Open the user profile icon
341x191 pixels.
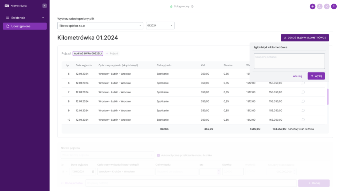click(334, 6)
